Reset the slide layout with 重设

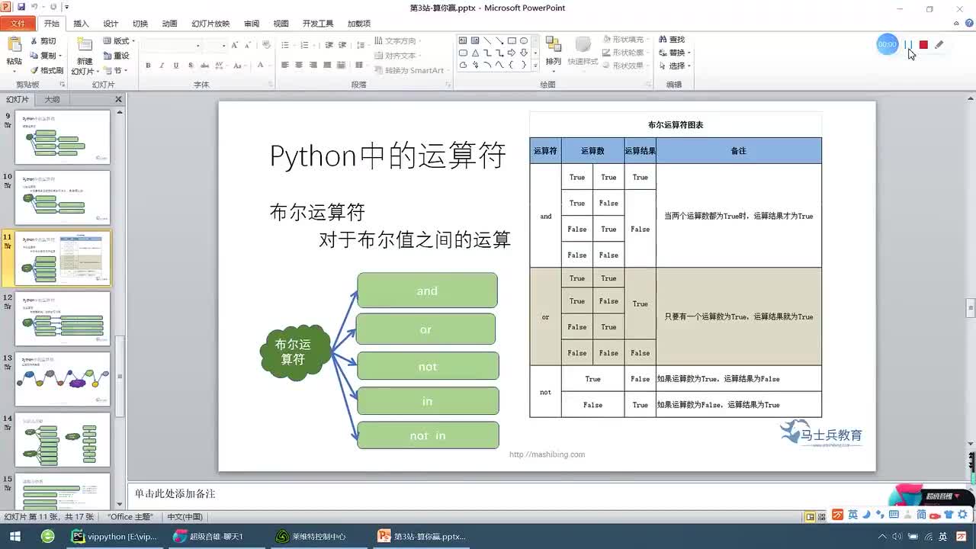click(x=117, y=56)
